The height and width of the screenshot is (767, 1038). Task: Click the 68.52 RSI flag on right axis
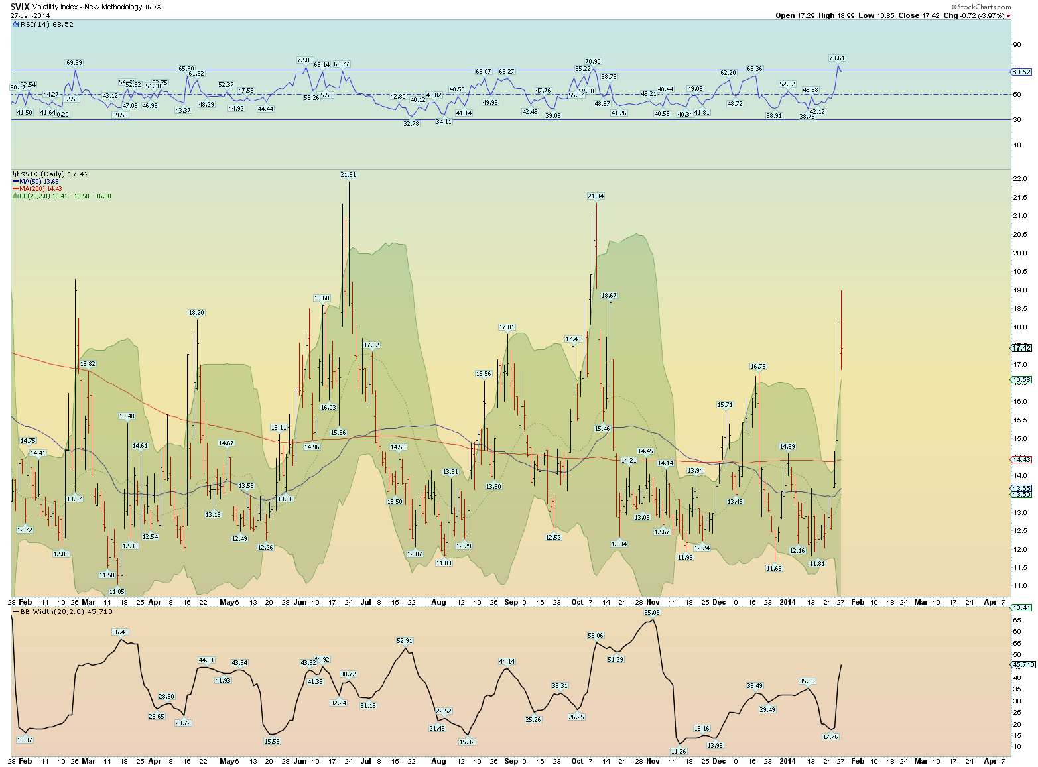(1021, 72)
